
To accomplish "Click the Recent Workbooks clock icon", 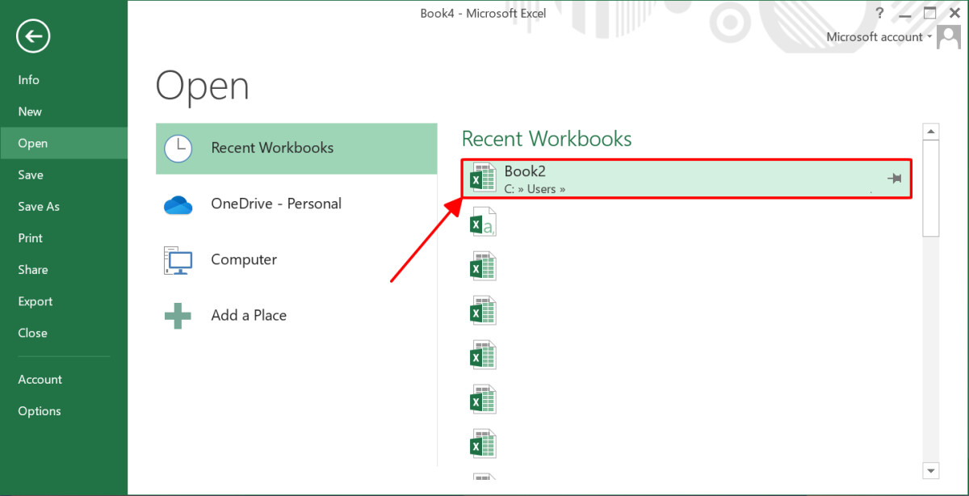I will click(x=178, y=148).
